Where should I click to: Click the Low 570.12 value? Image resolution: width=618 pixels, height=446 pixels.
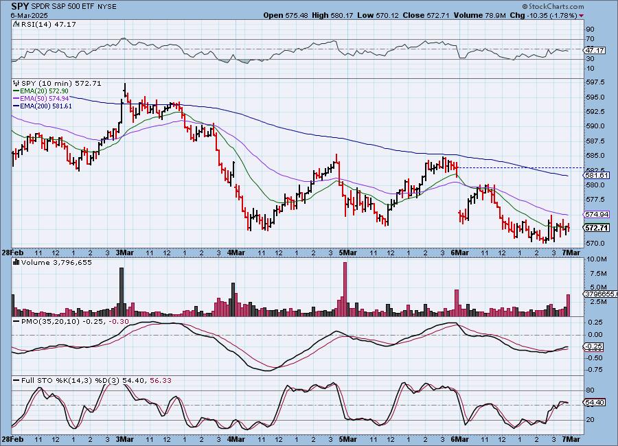tap(378, 15)
